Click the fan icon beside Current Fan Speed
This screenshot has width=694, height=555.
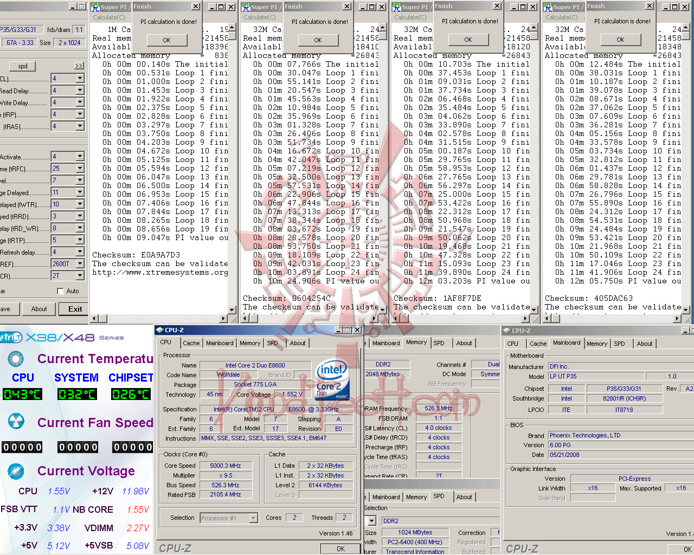[16, 422]
